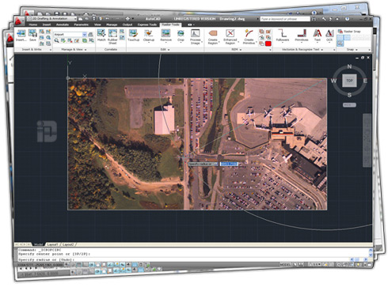Open the Insert ribbon tab

tap(47, 25)
